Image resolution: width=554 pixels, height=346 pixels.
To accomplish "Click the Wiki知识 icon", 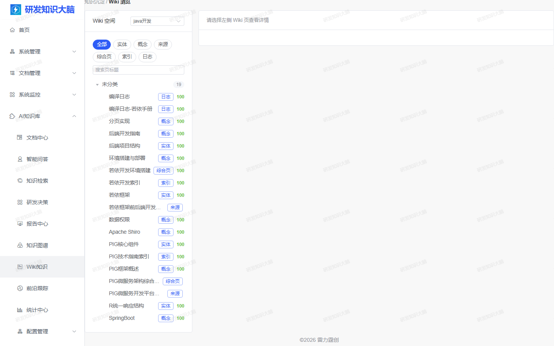I will [x=20, y=267].
